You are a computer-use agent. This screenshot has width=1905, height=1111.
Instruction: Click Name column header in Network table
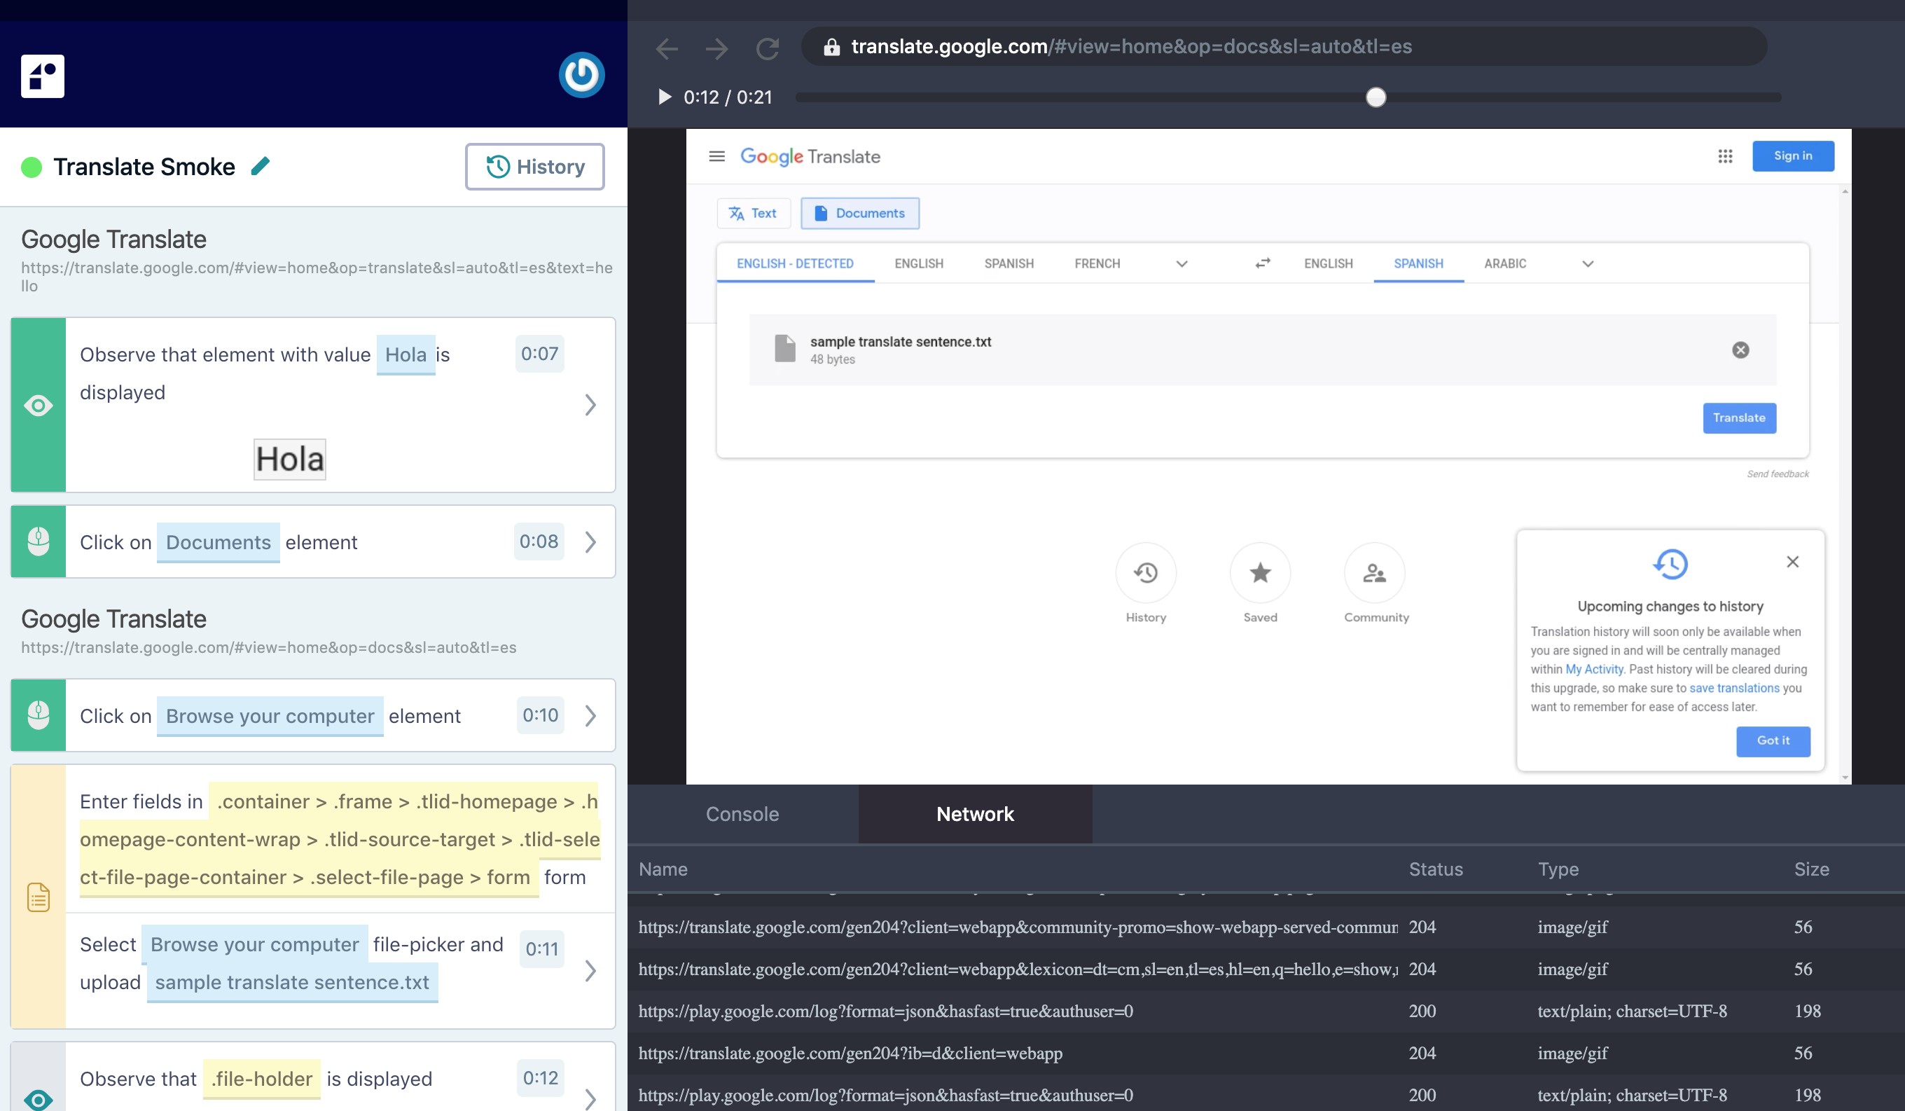pyautogui.click(x=663, y=870)
